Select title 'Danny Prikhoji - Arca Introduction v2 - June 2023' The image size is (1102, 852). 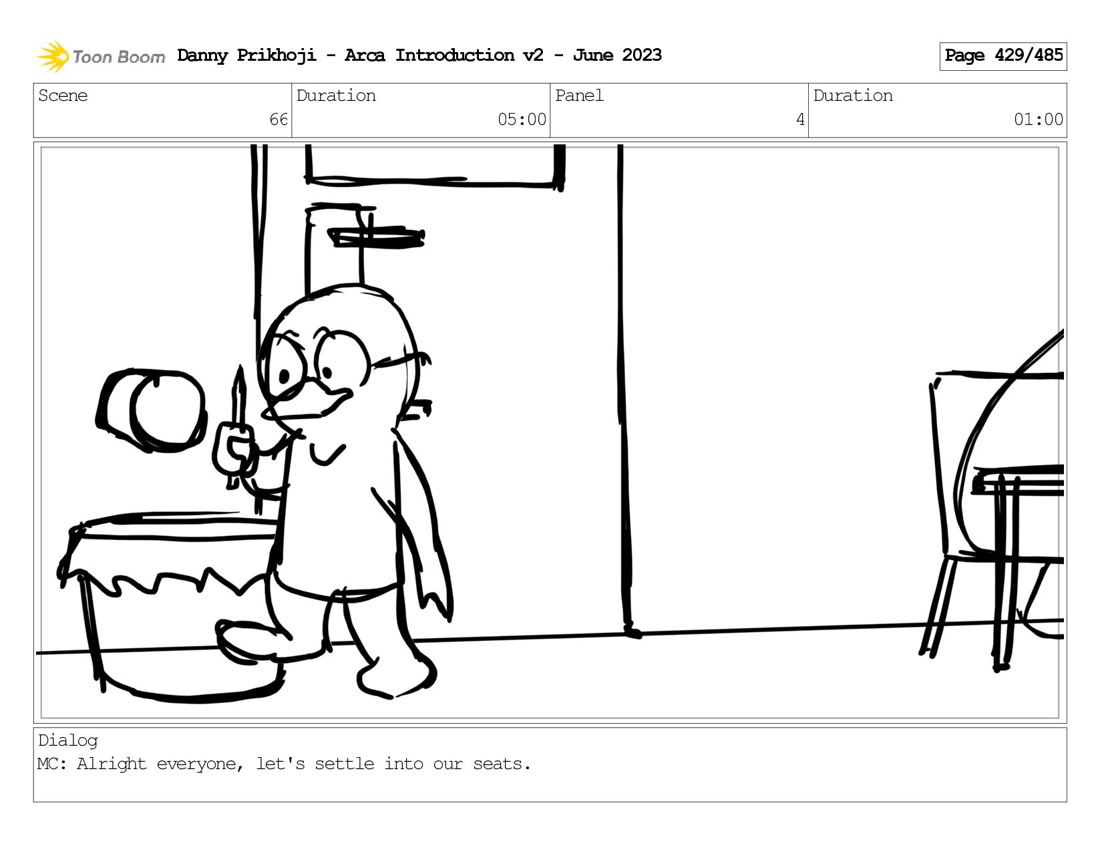(x=419, y=55)
